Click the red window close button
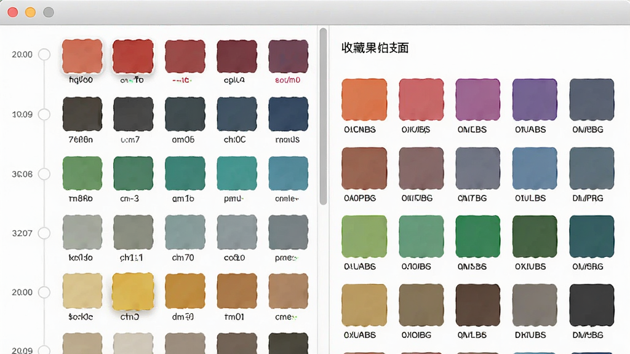This screenshot has width=630, height=354. pyautogui.click(x=13, y=12)
